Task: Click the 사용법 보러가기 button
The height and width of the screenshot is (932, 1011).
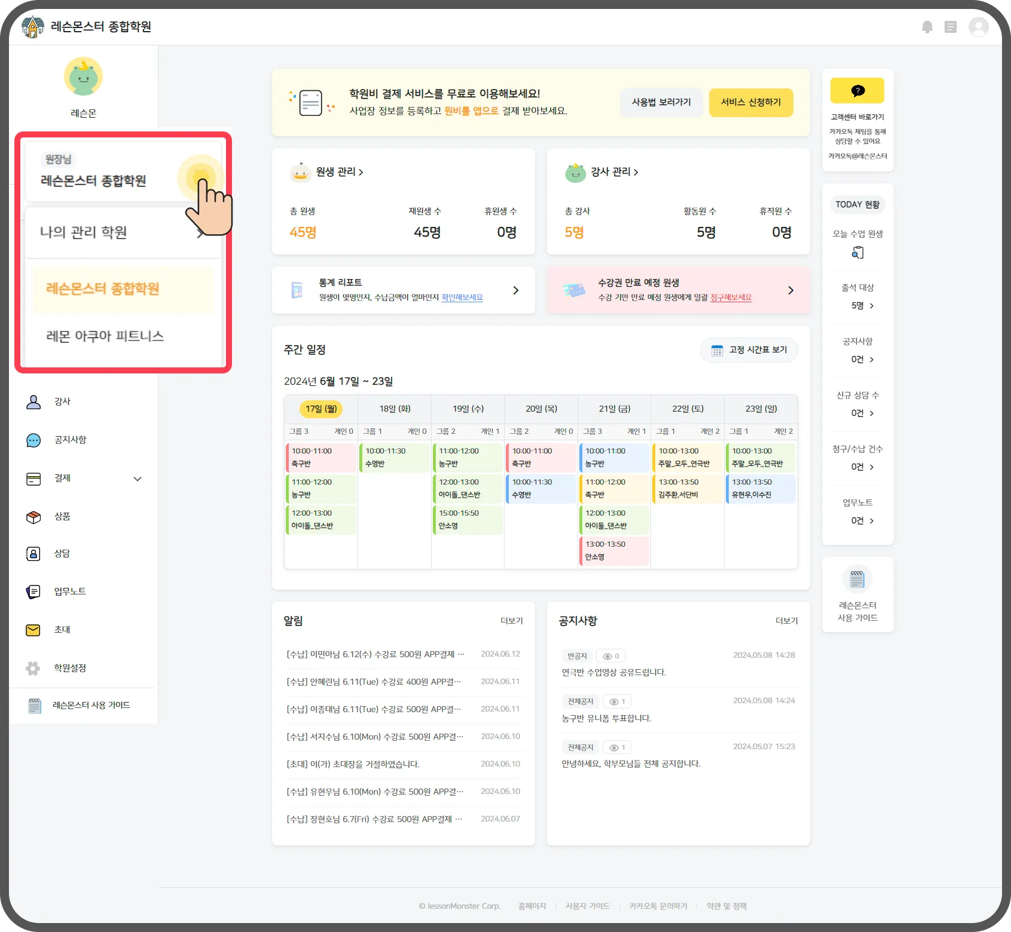Action: click(661, 102)
